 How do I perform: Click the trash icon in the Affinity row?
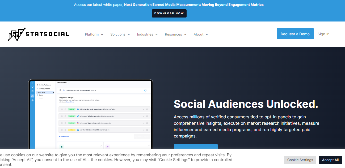coord(147,109)
